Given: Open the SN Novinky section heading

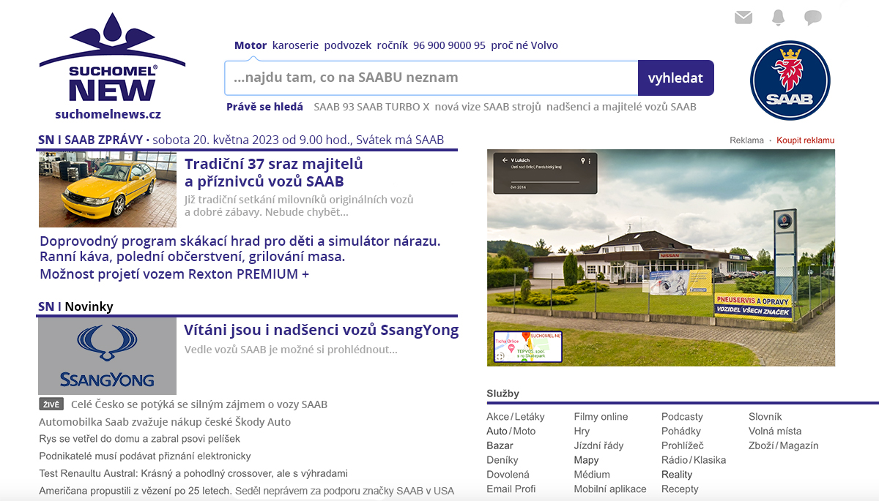Looking at the screenshot, I should tap(76, 306).
